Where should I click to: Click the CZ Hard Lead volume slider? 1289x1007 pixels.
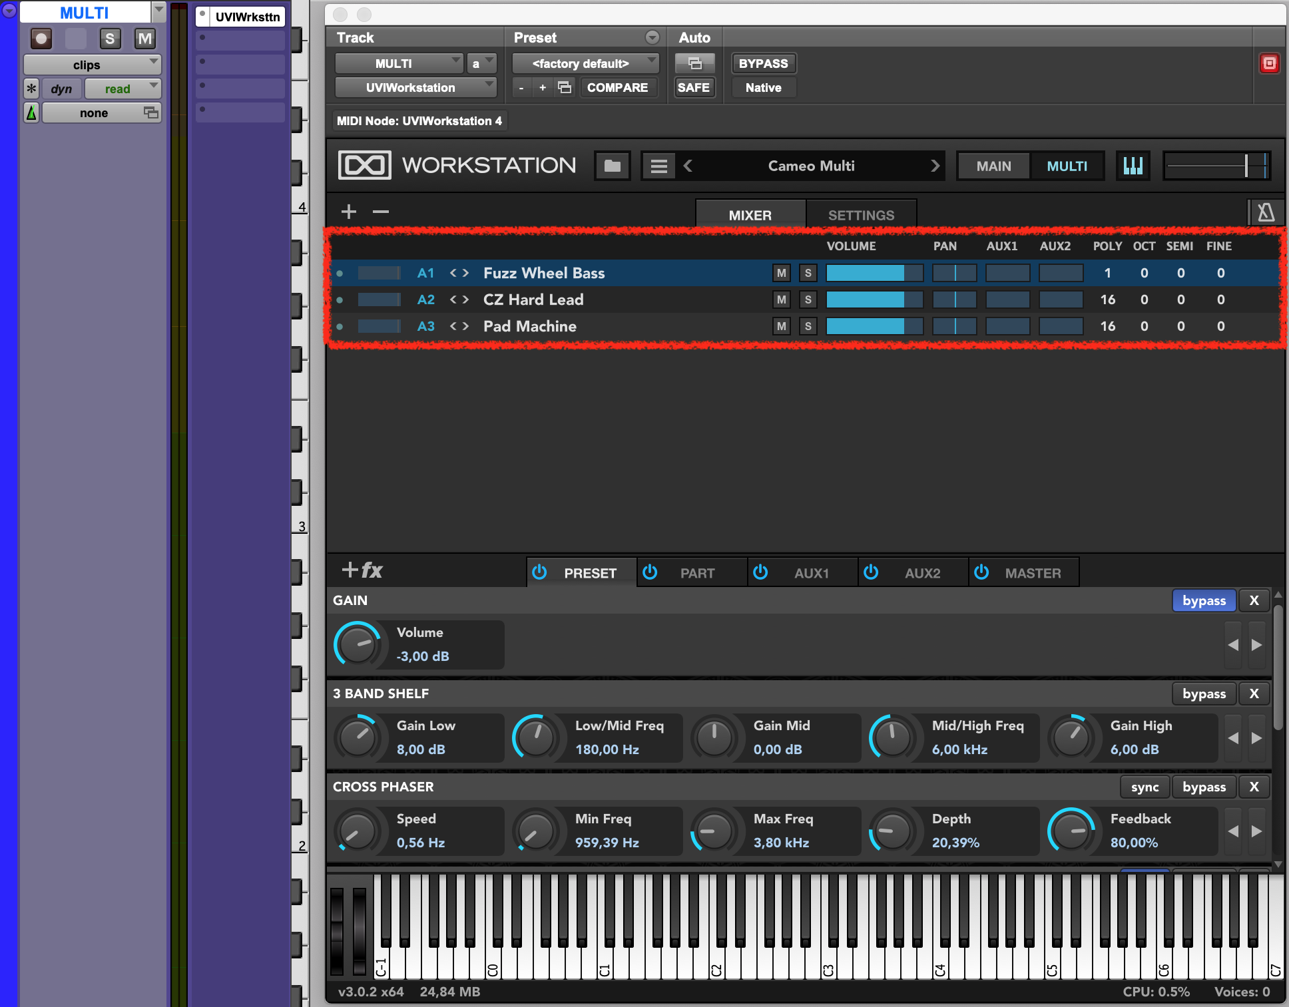[x=874, y=300]
